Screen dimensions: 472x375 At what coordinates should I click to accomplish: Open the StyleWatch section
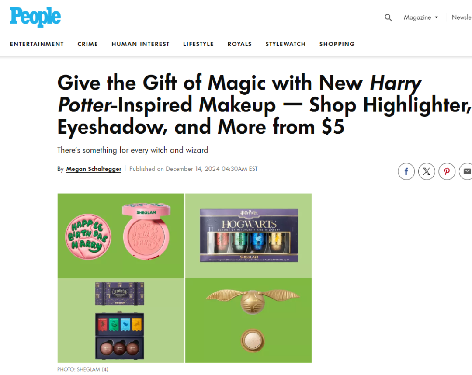(x=285, y=44)
